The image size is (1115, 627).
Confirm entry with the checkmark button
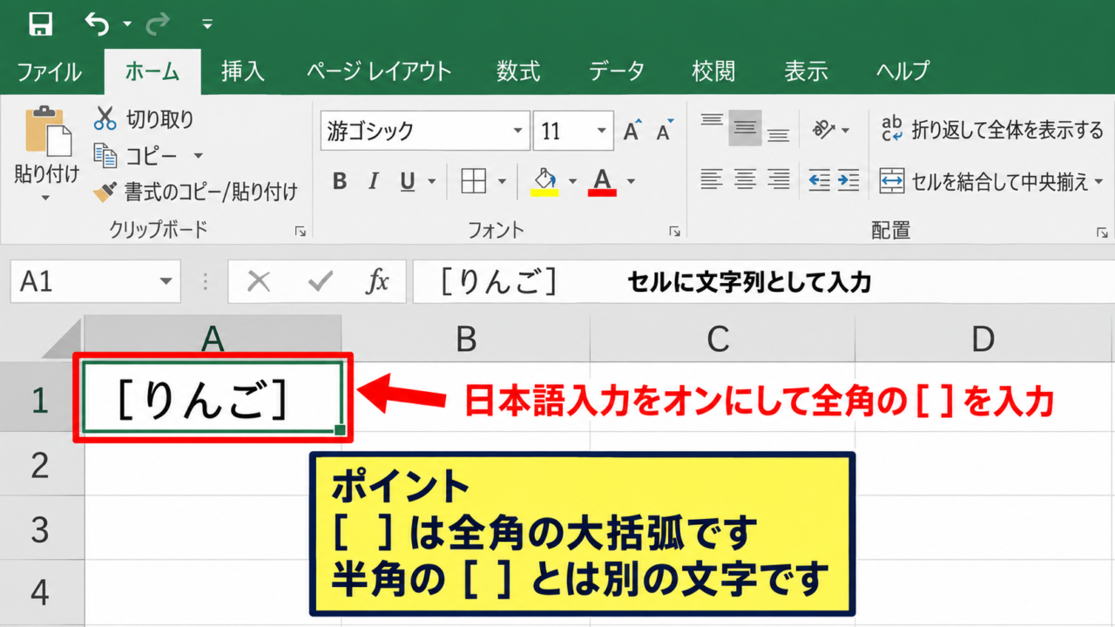click(321, 281)
